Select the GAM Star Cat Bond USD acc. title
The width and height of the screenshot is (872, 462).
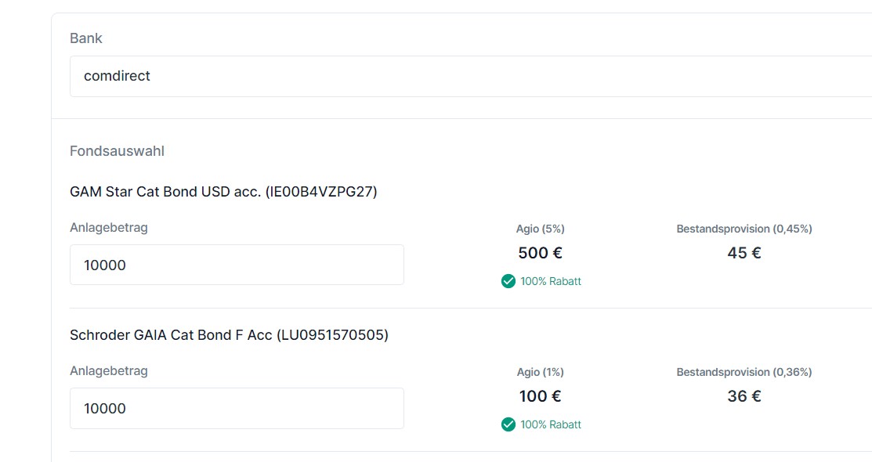(223, 192)
